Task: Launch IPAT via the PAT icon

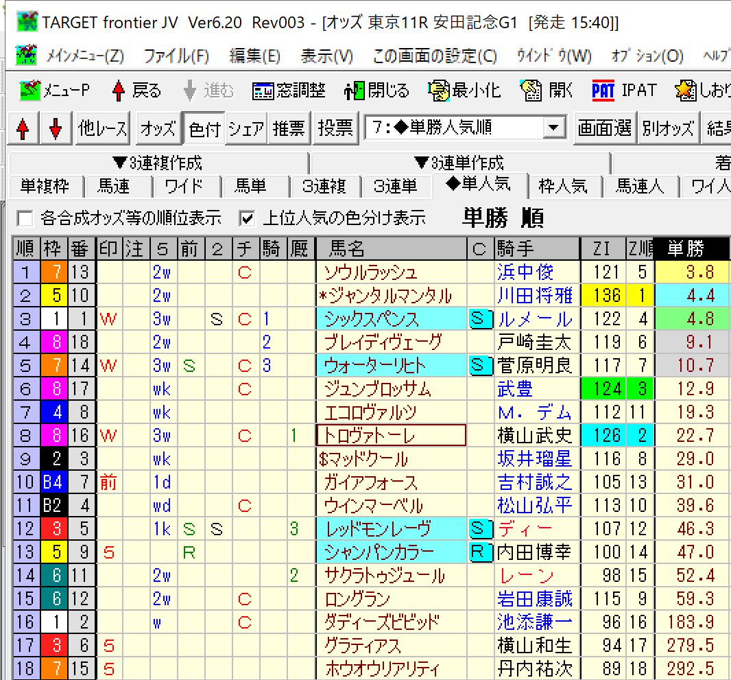Action: click(603, 91)
